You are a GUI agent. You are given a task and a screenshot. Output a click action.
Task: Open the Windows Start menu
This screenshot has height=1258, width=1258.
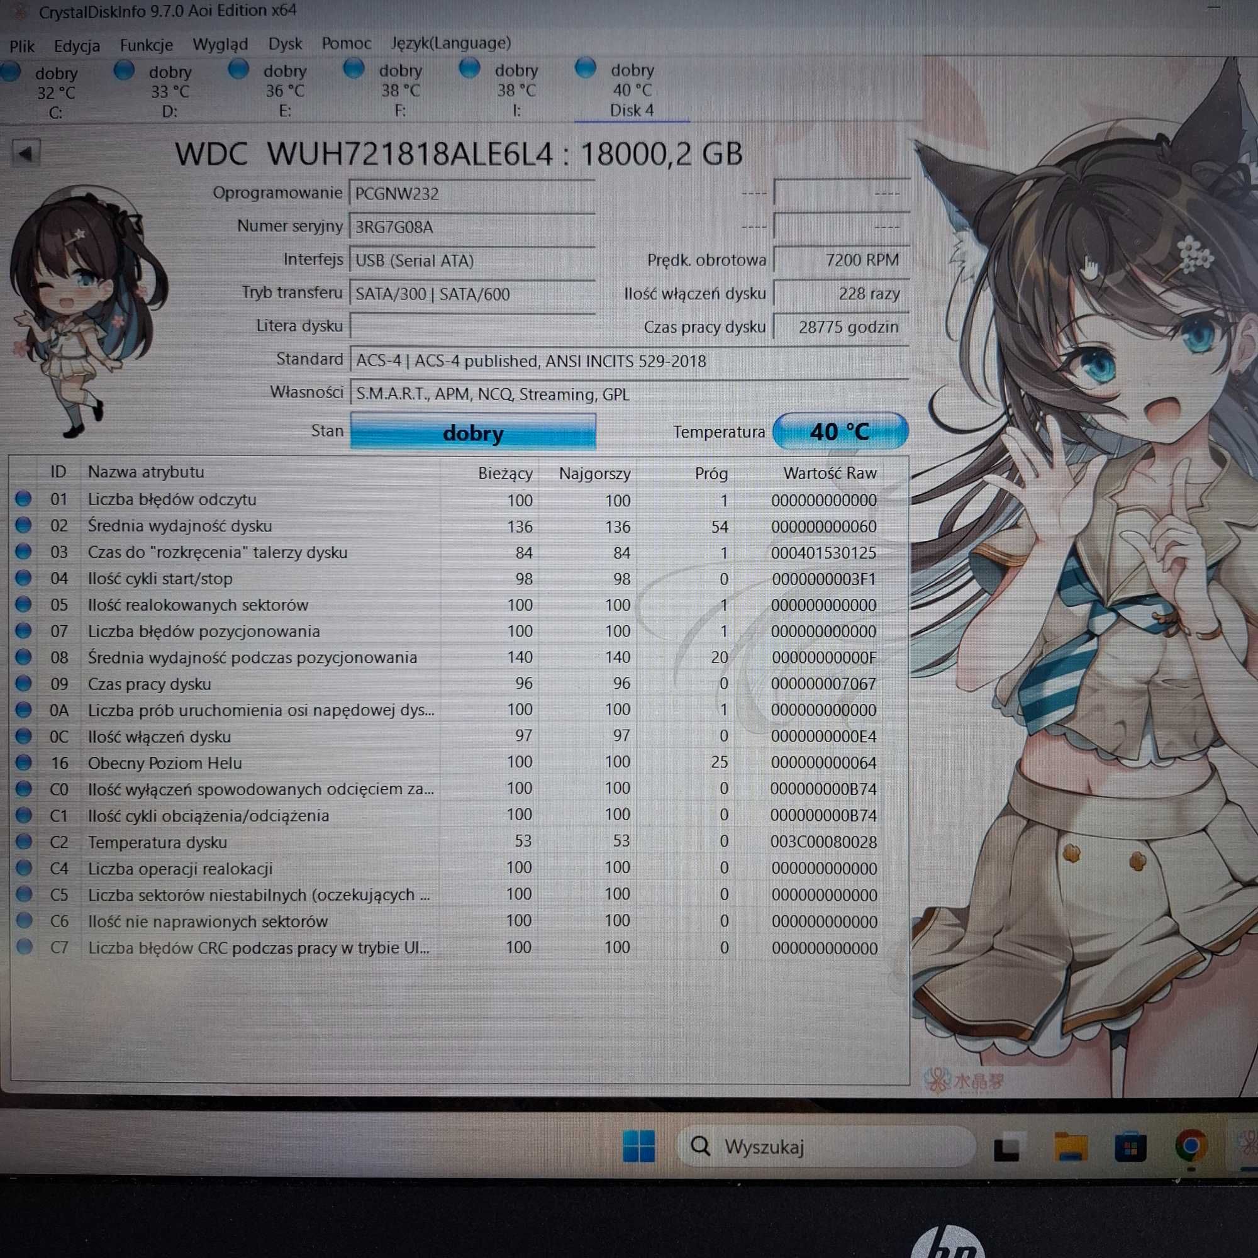coord(639,1147)
